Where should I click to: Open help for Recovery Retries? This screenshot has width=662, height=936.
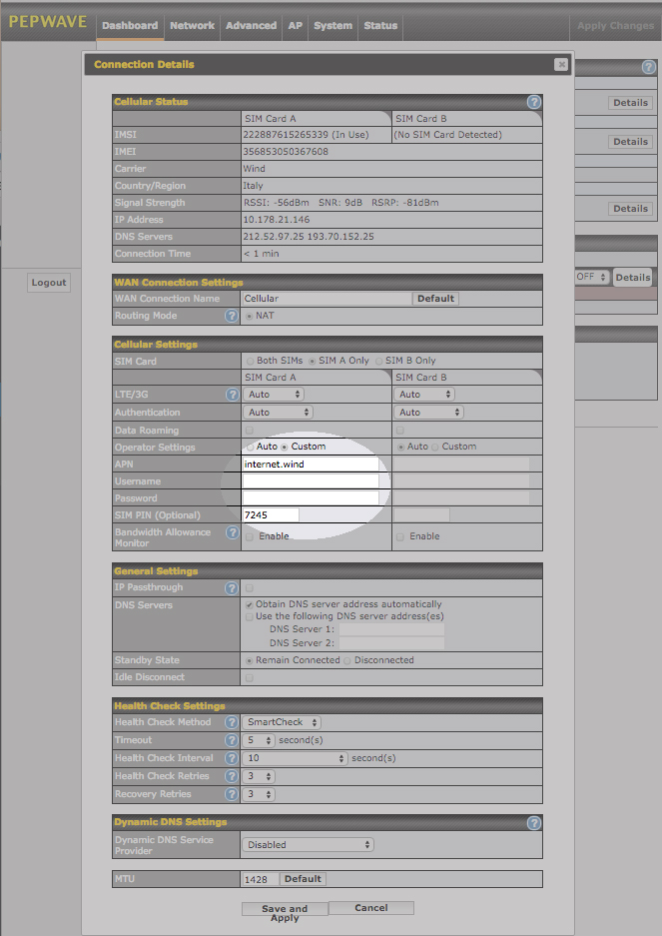(x=232, y=794)
